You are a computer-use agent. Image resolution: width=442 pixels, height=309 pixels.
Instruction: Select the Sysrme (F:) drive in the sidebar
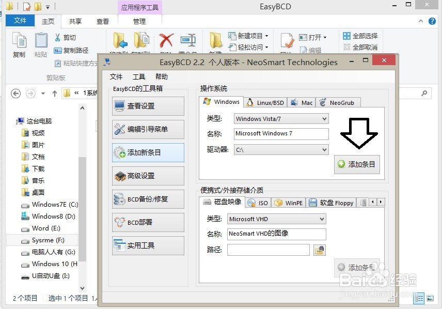click(x=49, y=240)
